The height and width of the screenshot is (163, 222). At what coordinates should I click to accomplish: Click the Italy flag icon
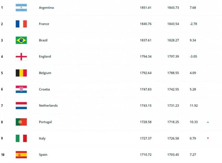click(21, 138)
